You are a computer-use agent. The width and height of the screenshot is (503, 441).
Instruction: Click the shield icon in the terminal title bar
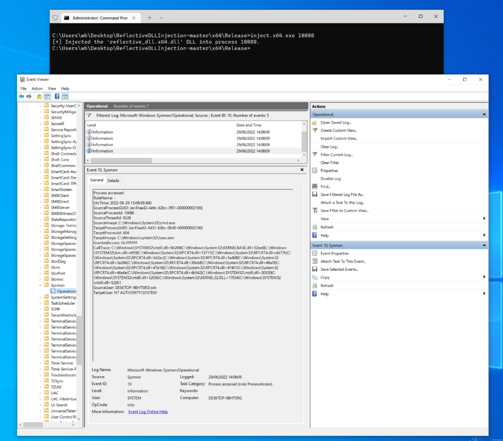click(x=55, y=18)
